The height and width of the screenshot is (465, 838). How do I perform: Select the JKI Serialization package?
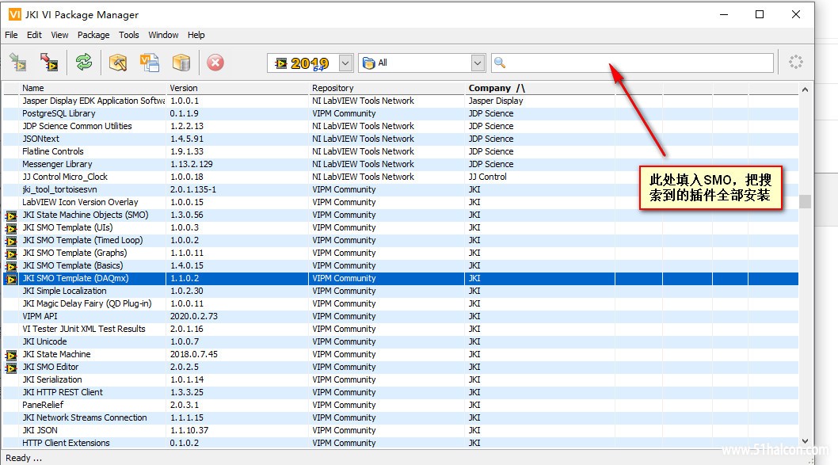pyautogui.click(x=401, y=379)
